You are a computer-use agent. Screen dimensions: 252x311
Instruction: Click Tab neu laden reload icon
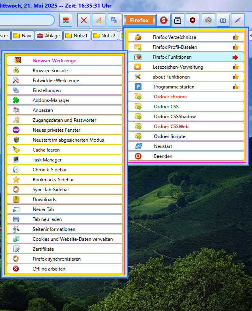pos(16,219)
